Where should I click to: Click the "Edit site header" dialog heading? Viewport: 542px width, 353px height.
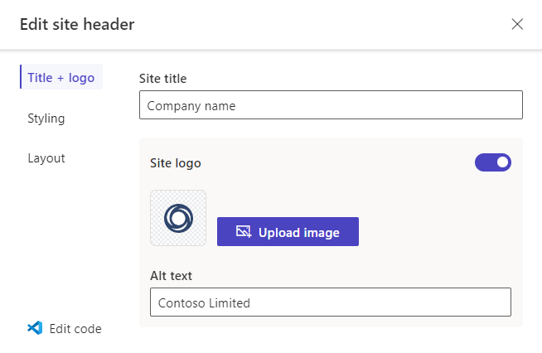click(77, 24)
